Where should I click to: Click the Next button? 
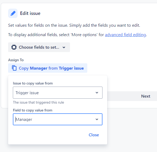pos(145,96)
